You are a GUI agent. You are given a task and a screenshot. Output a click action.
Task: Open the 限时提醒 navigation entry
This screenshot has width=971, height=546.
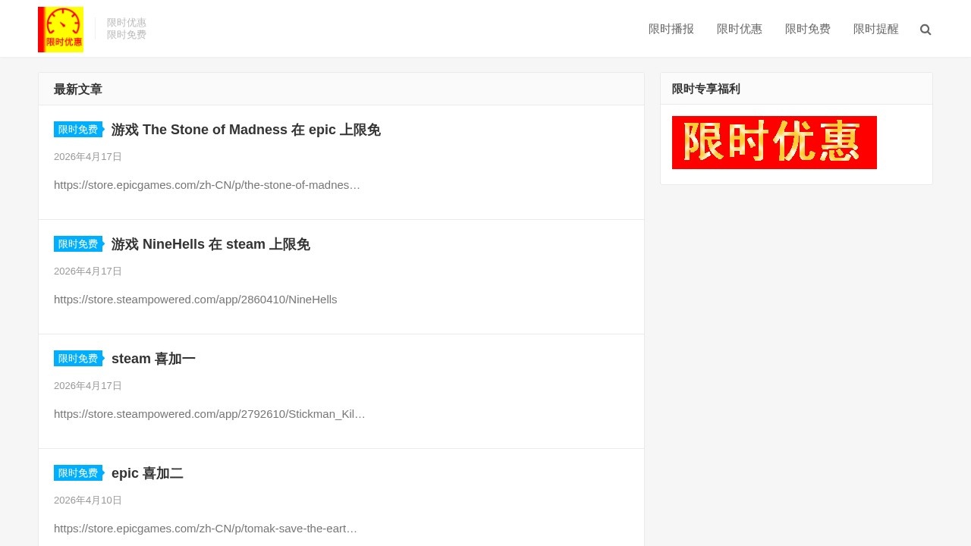(875, 29)
